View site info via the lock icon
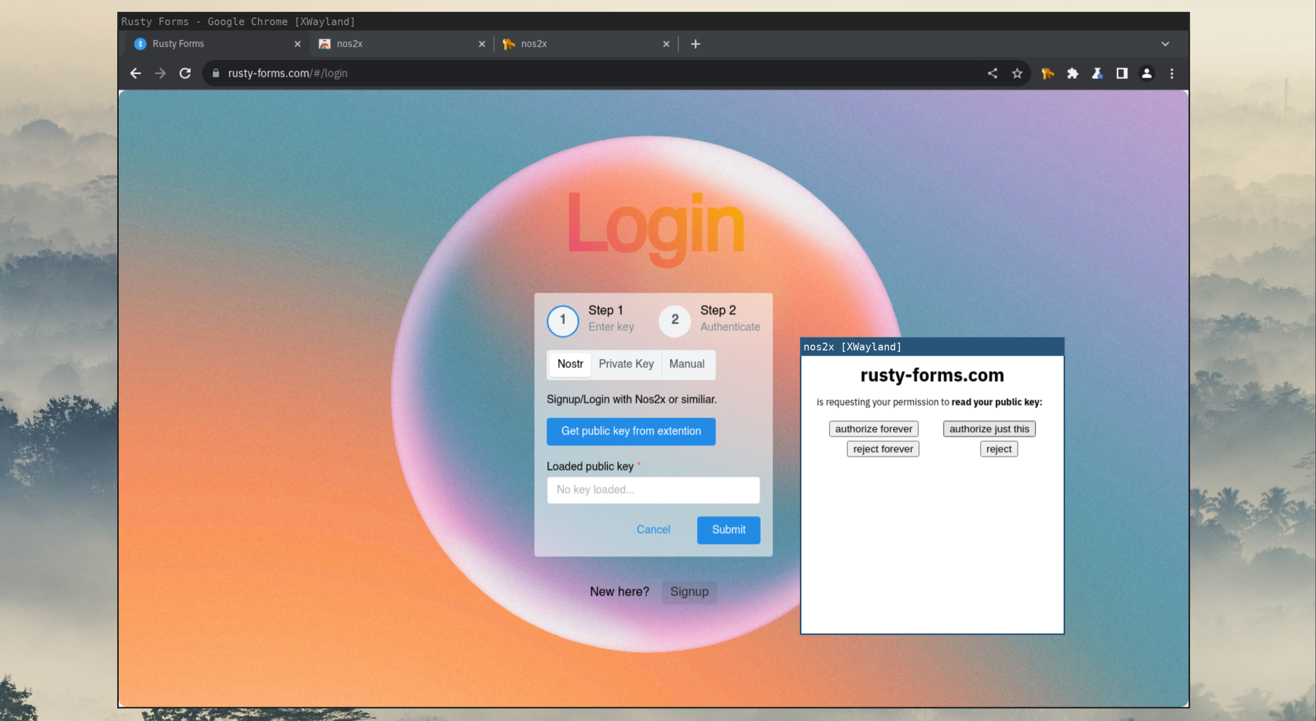The image size is (1316, 721). pos(216,73)
